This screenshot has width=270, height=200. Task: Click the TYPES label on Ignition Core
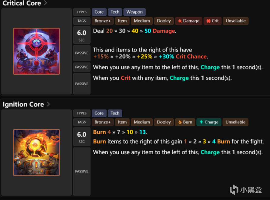(82, 113)
